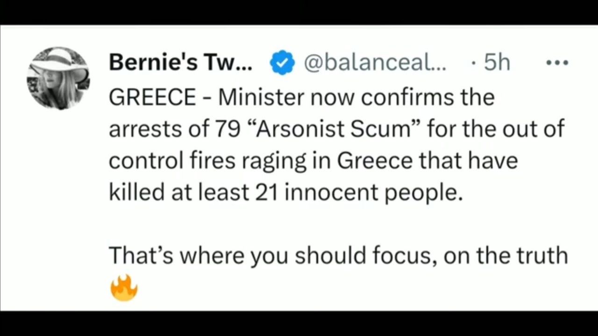Click the black bar above the tweet
This screenshot has height=336, width=598.
(x=299, y=12)
